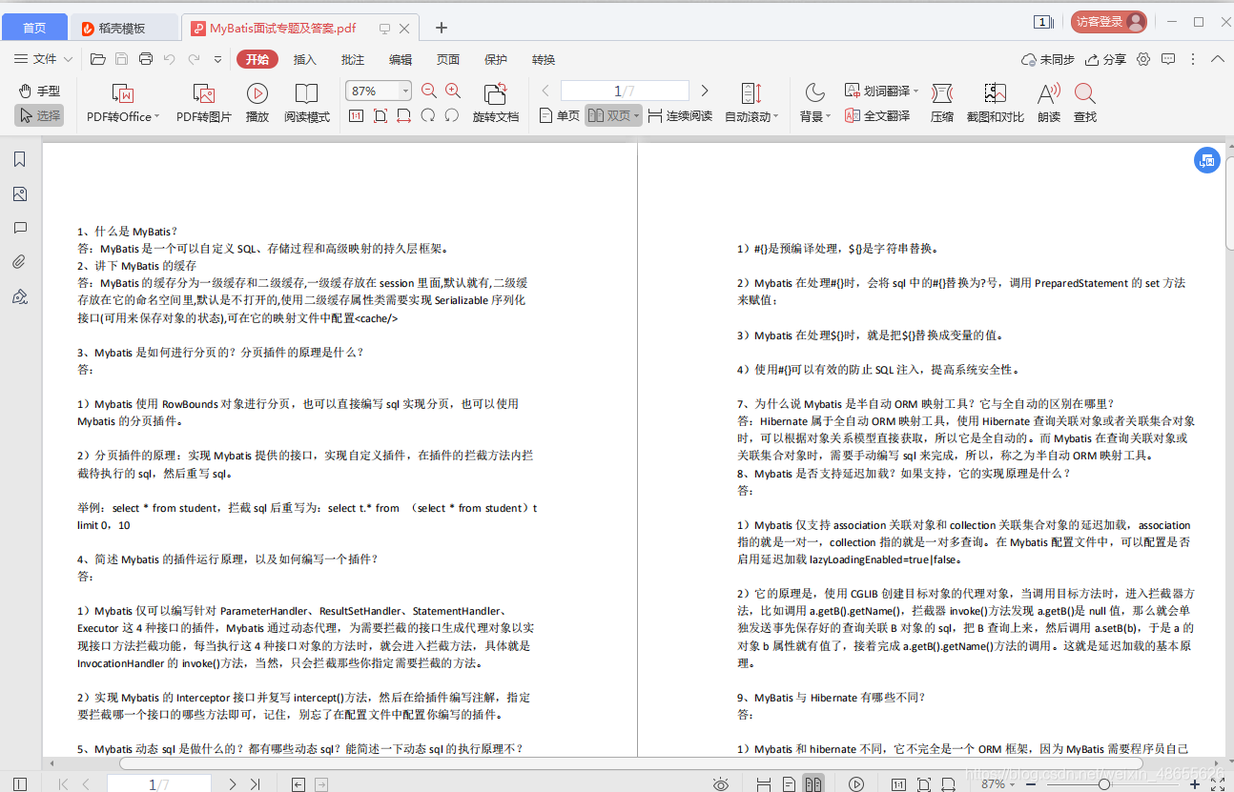Set actual size 1:1 in toolbar
The image size is (1234, 792).
[356, 115]
